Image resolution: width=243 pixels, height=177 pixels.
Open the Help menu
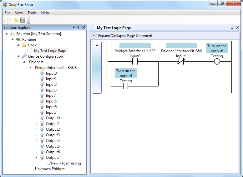pyautogui.click(x=45, y=13)
